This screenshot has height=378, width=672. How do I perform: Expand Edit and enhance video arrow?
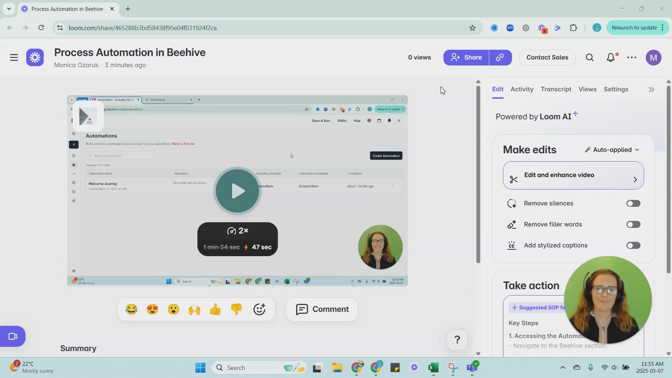coord(635,180)
